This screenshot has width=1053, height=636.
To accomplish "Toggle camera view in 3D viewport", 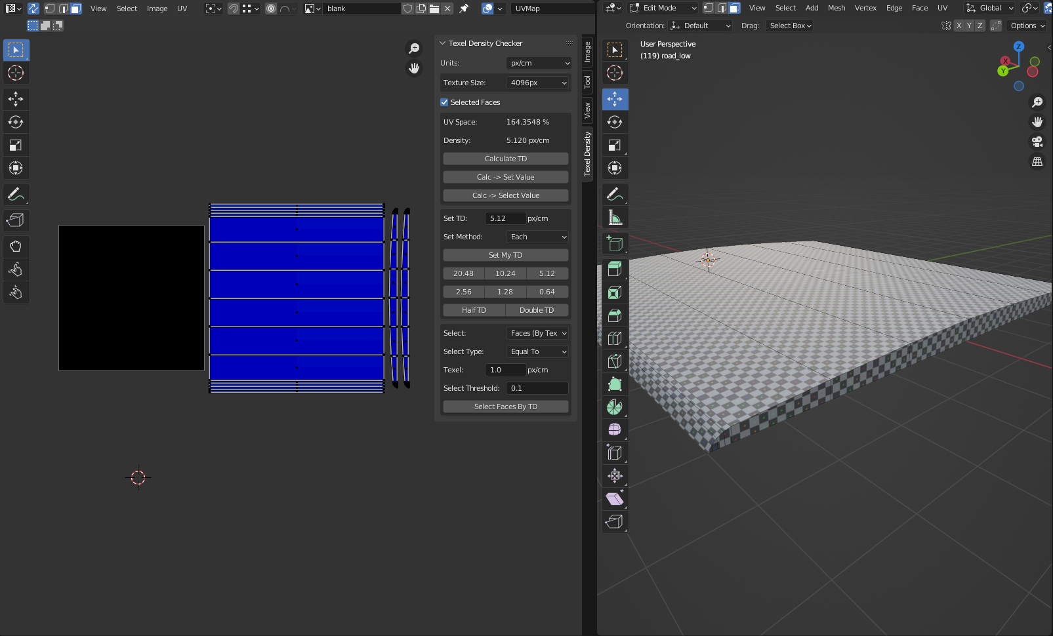I will pos(1037,142).
